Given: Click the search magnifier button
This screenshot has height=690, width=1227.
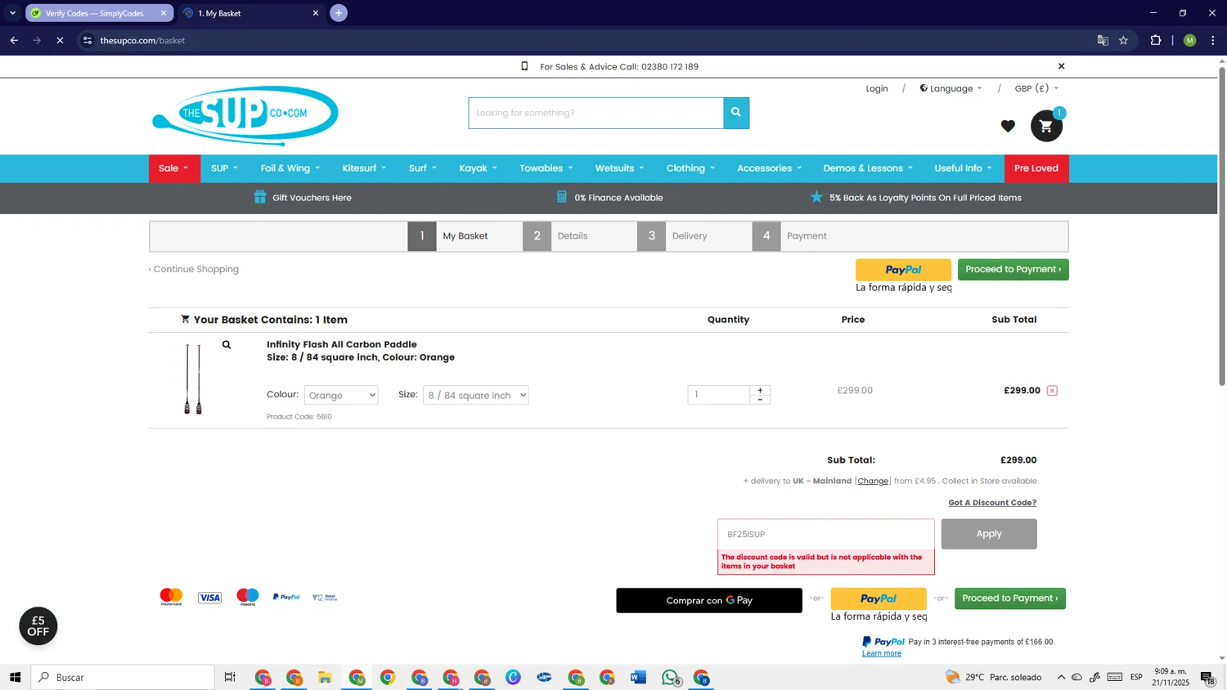Looking at the screenshot, I should click(x=736, y=113).
